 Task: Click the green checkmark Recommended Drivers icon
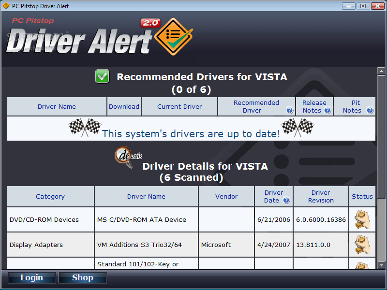(102, 76)
